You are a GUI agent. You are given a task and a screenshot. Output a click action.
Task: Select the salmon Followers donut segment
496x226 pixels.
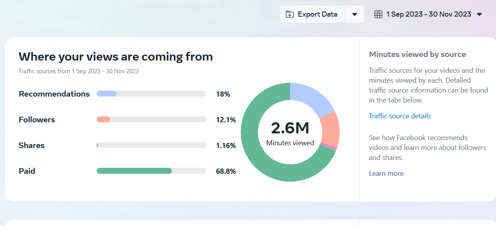point(330,129)
